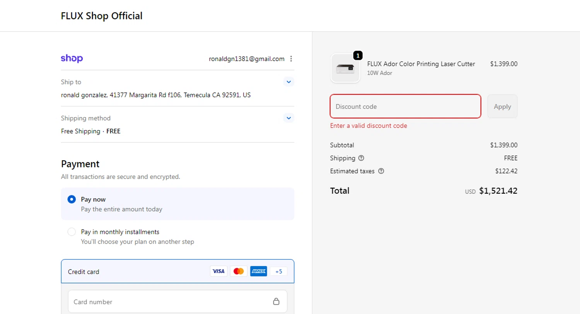The height and width of the screenshot is (314, 580).
Task: Click the Shop Pay logo
Action: pyautogui.click(x=72, y=59)
